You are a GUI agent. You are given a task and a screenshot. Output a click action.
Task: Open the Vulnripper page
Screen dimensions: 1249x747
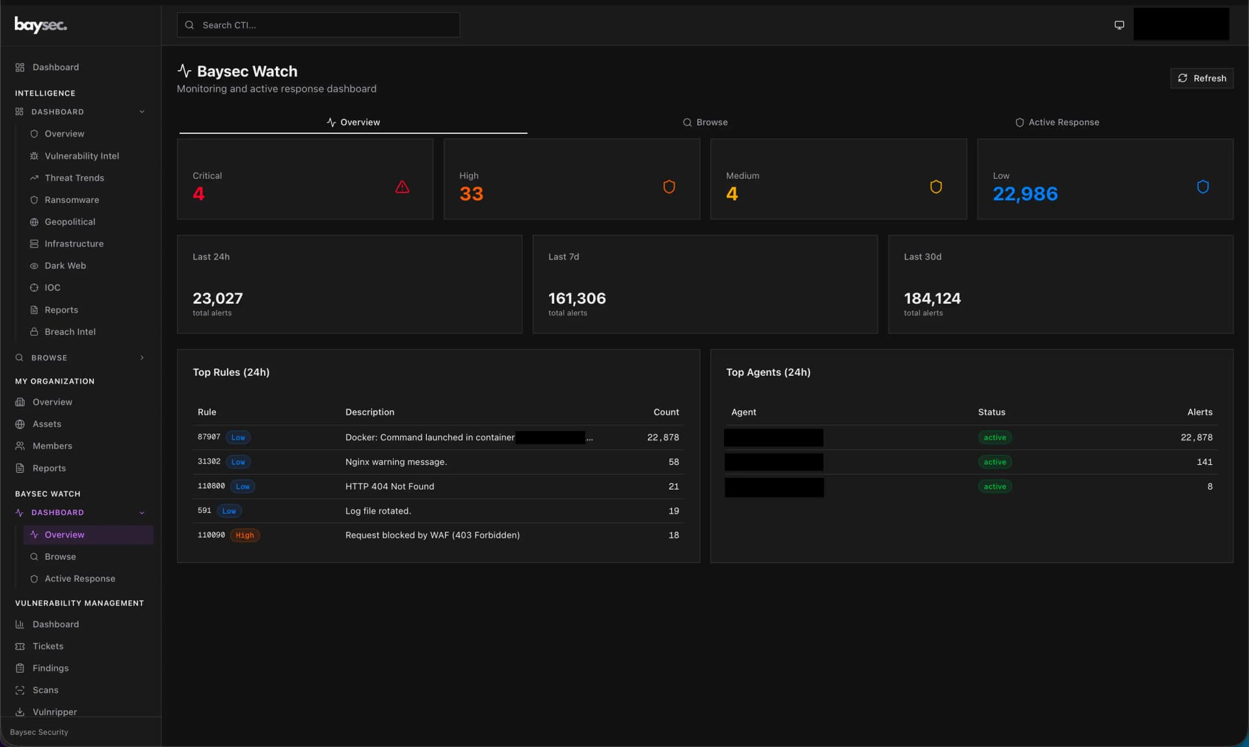pyautogui.click(x=55, y=712)
